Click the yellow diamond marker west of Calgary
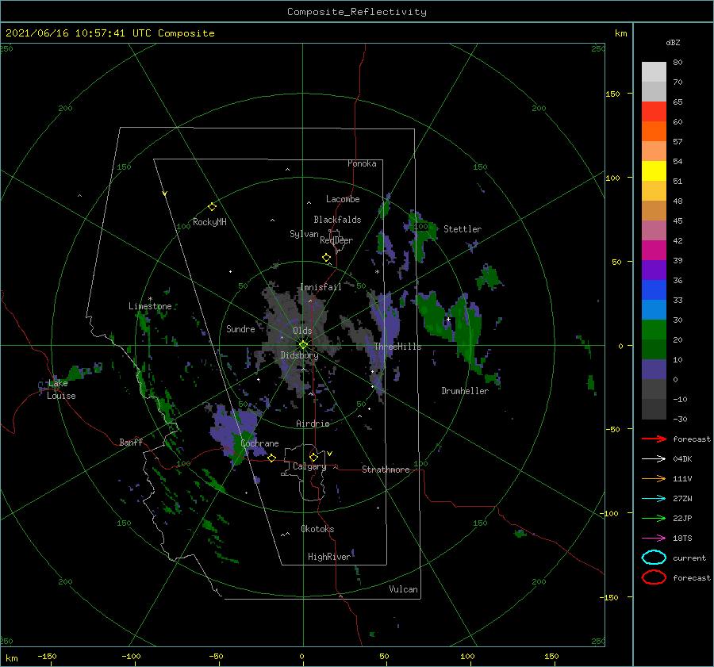714x667 pixels. click(271, 458)
